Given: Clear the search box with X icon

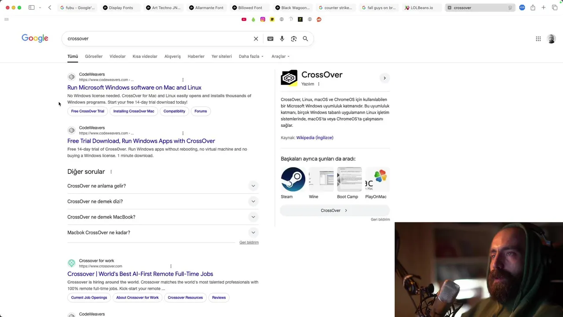Looking at the screenshot, I should coord(256,39).
